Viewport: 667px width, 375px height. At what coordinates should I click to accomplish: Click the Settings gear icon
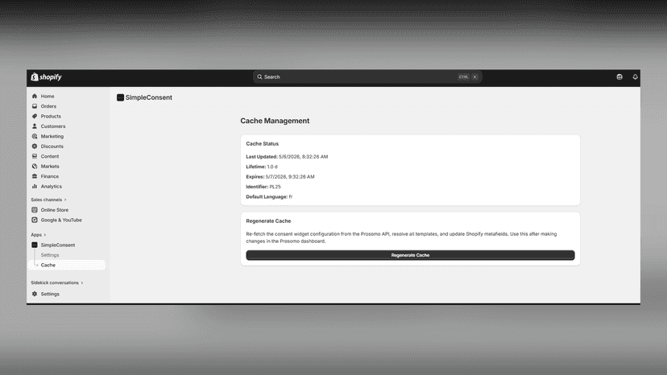(x=35, y=294)
